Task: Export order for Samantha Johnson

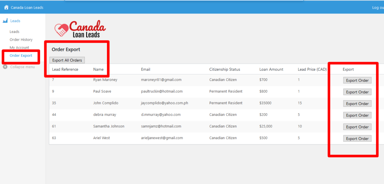Action: [357, 127]
